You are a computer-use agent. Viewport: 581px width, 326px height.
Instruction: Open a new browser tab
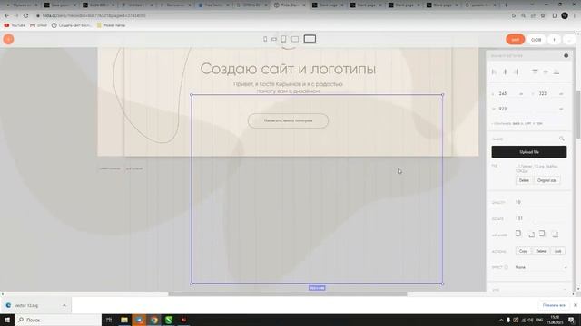[x=506, y=5]
